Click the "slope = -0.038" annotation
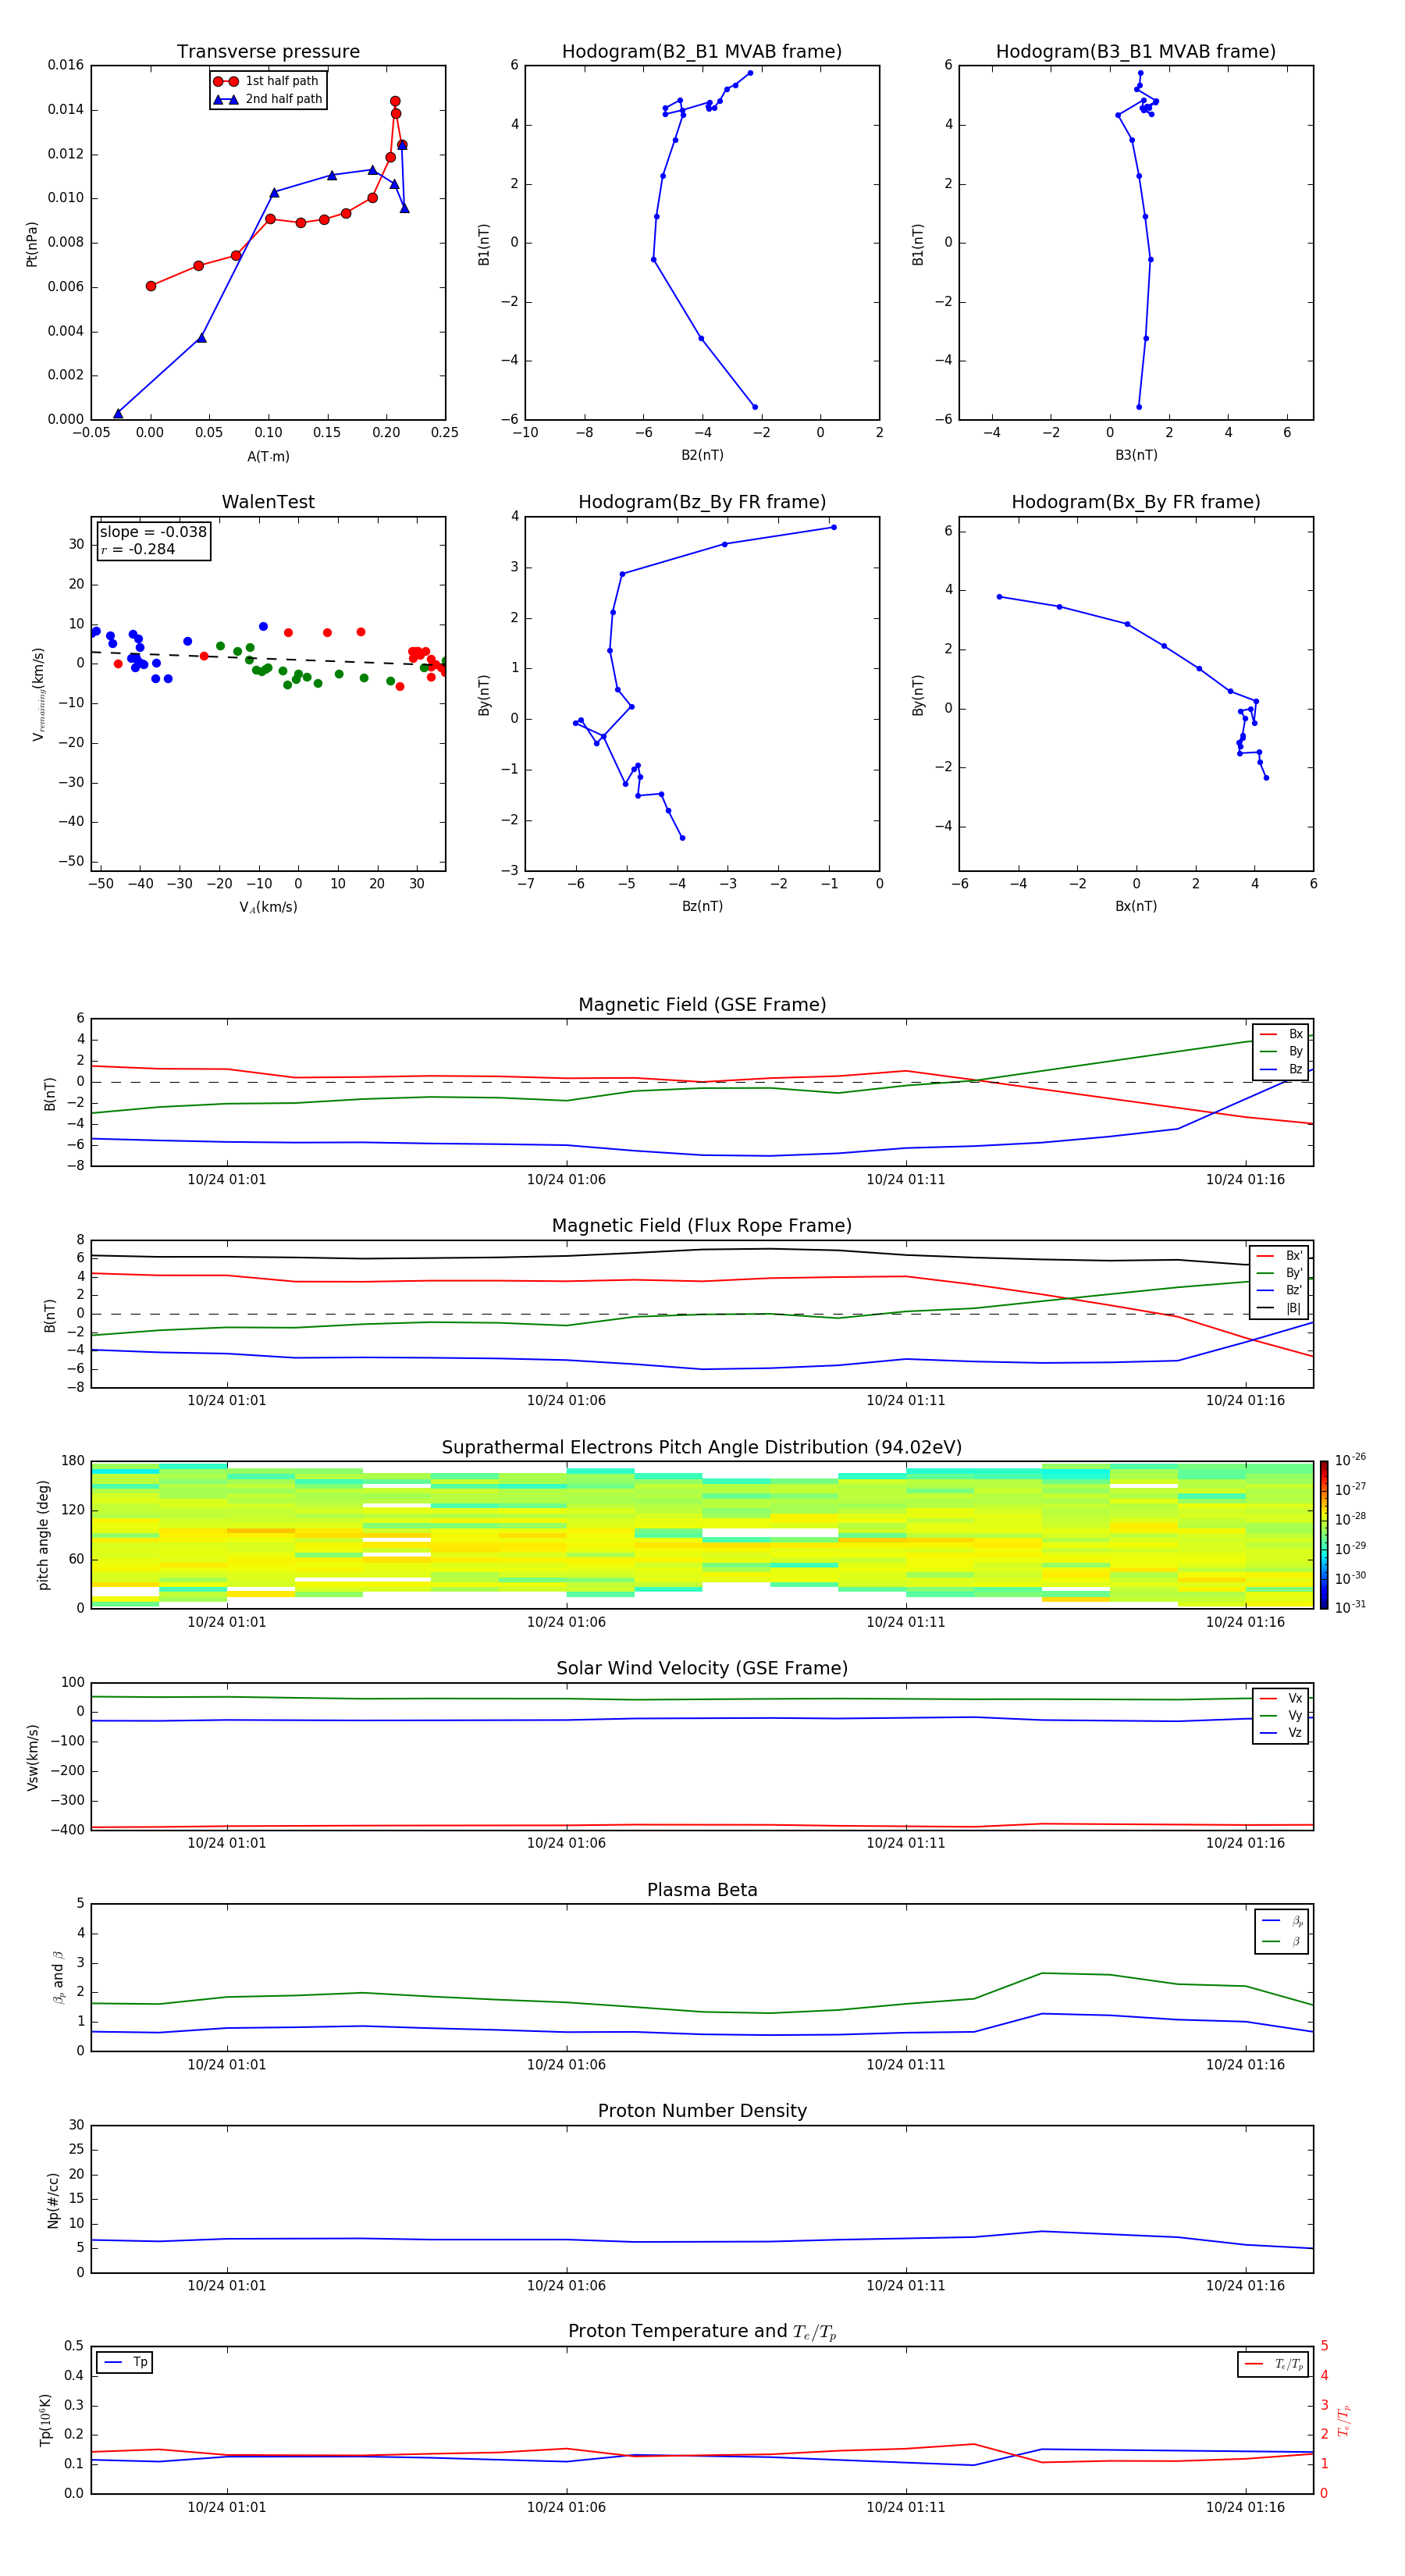This screenshot has width=1405, height=2576. coord(153,532)
